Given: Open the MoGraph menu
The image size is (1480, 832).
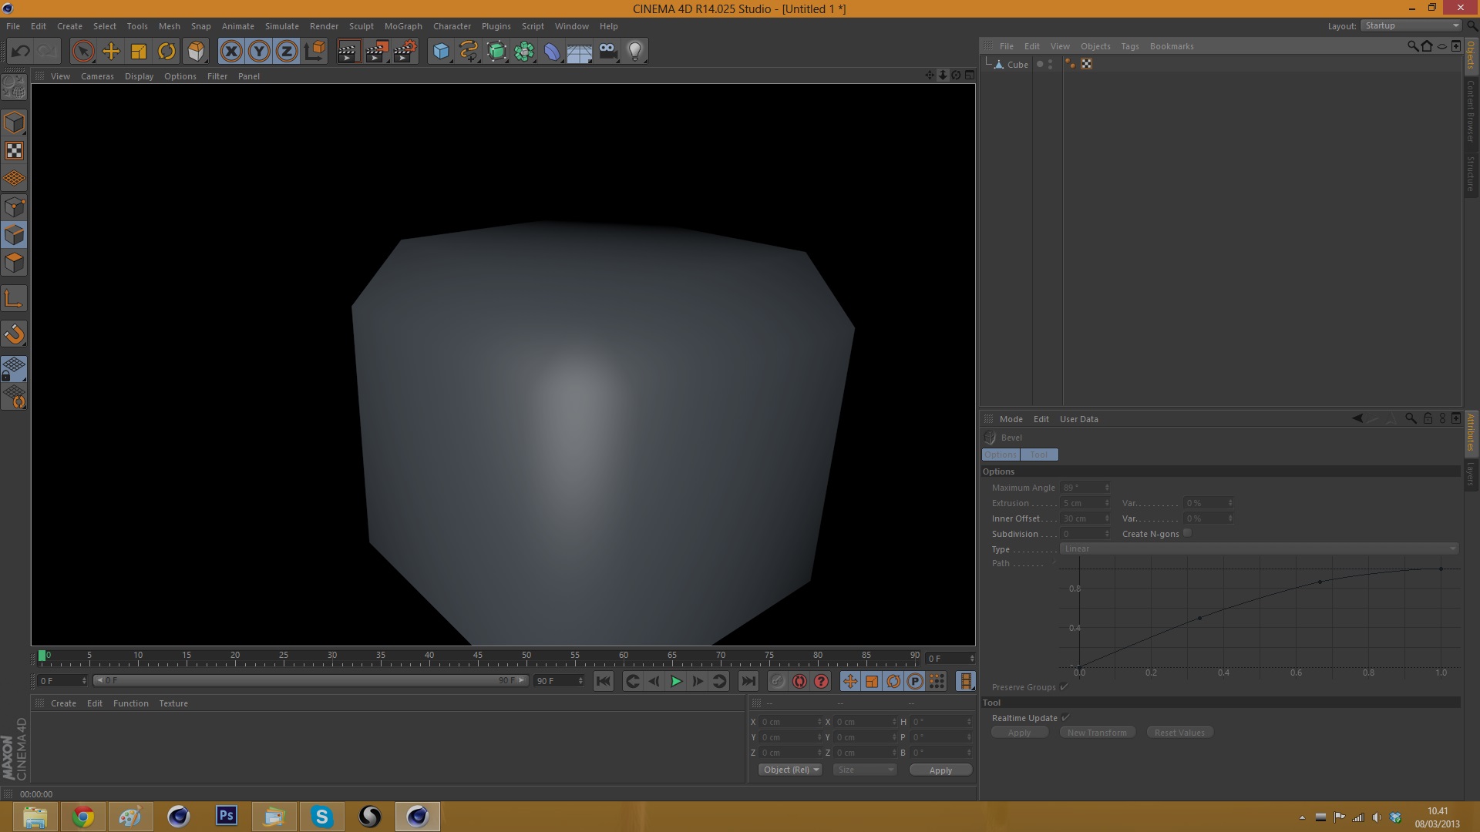Looking at the screenshot, I should click(403, 26).
